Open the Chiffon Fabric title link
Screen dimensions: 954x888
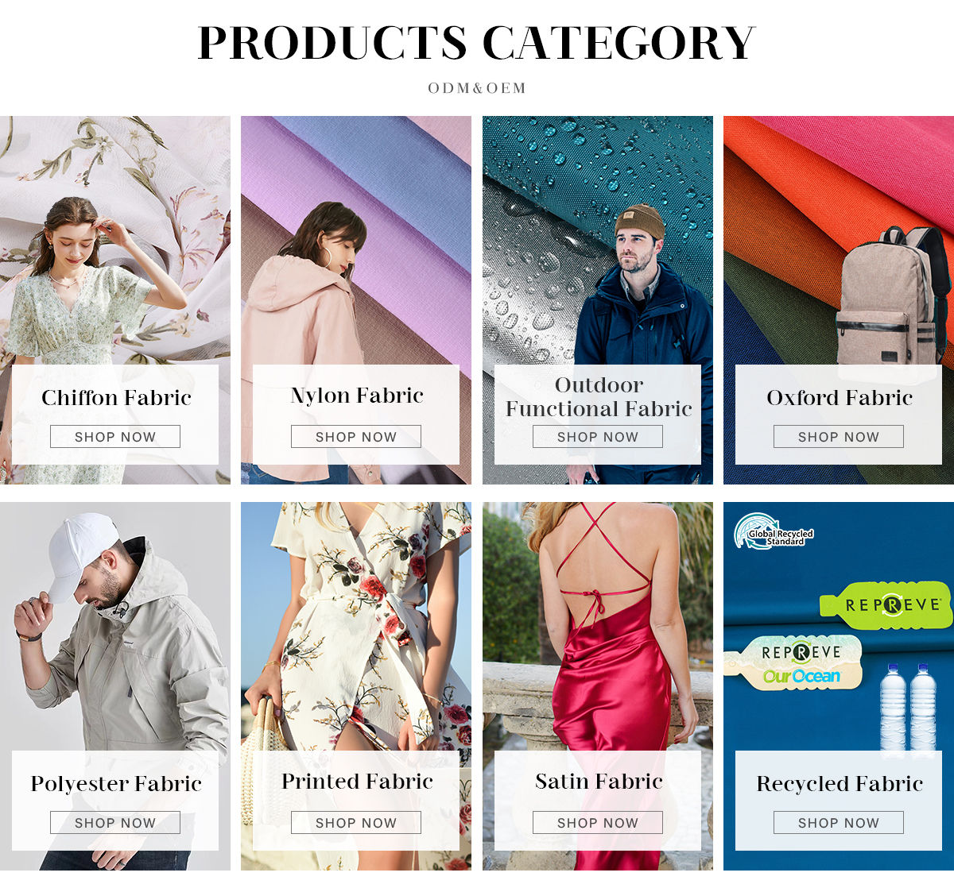pos(116,397)
